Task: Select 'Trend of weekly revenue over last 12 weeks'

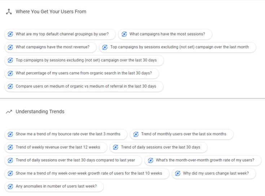Action: pos(58,147)
